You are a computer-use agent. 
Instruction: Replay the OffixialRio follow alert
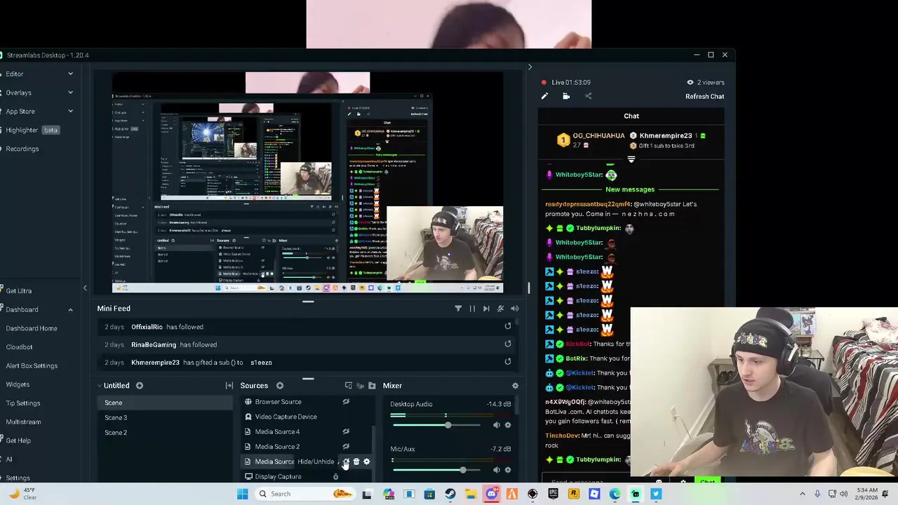(508, 326)
